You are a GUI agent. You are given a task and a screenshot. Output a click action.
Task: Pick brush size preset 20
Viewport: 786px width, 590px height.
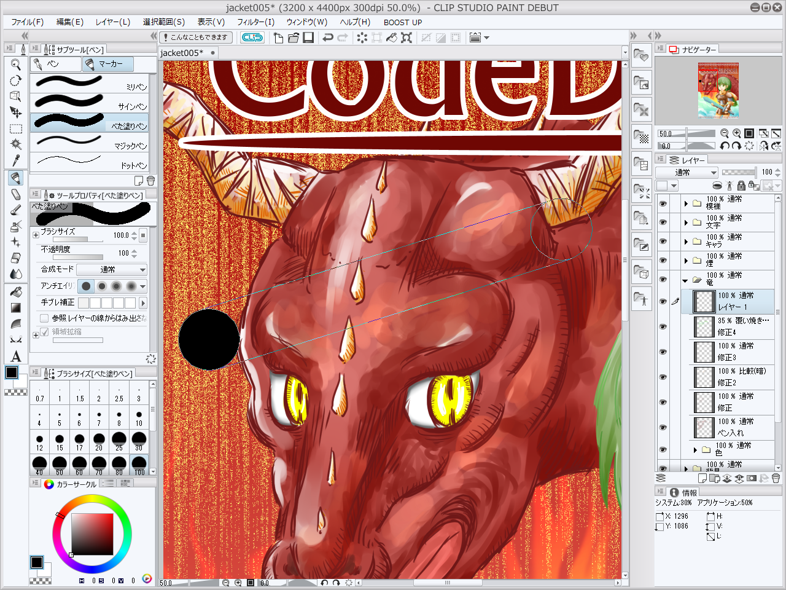click(x=99, y=441)
